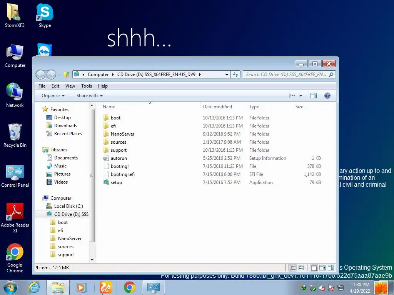Image resolution: width=394 pixels, height=295 pixels.
Task: Open the view options dropdown arrow
Action: [301, 96]
